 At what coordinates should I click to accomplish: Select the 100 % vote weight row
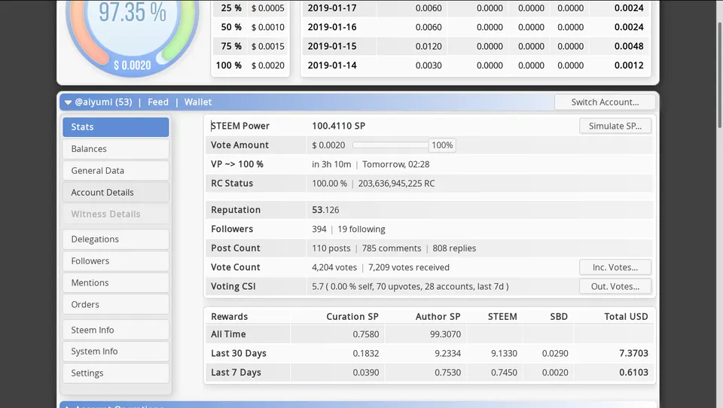[x=250, y=65]
